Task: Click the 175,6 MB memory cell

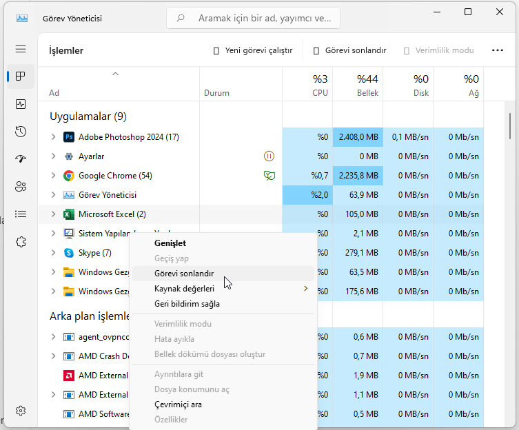Action: [x=358, y=291]
